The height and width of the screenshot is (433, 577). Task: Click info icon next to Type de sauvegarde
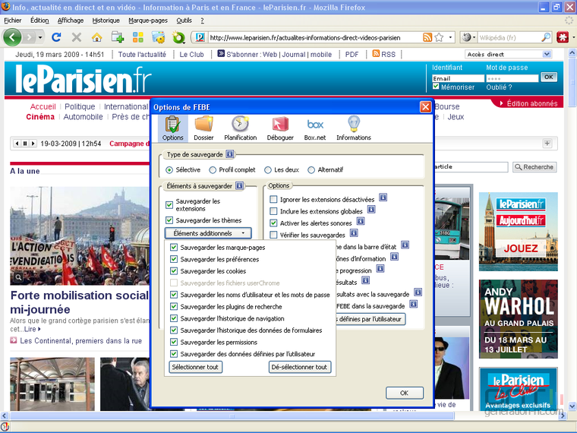(x=229, y=154)
